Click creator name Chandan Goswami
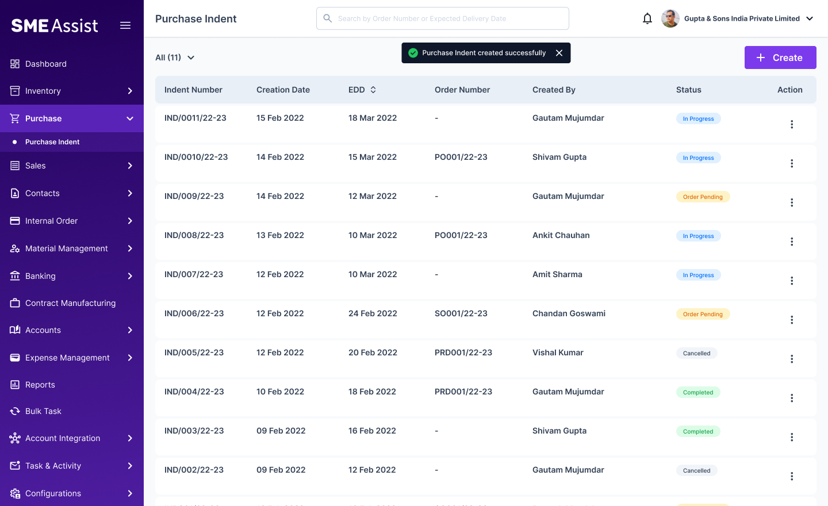Viewport: 828px width, 506px height. coord(569,313)
